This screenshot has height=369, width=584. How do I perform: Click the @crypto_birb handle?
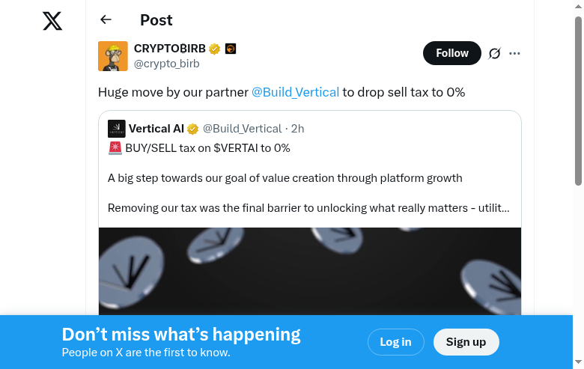tap(166, 64)
